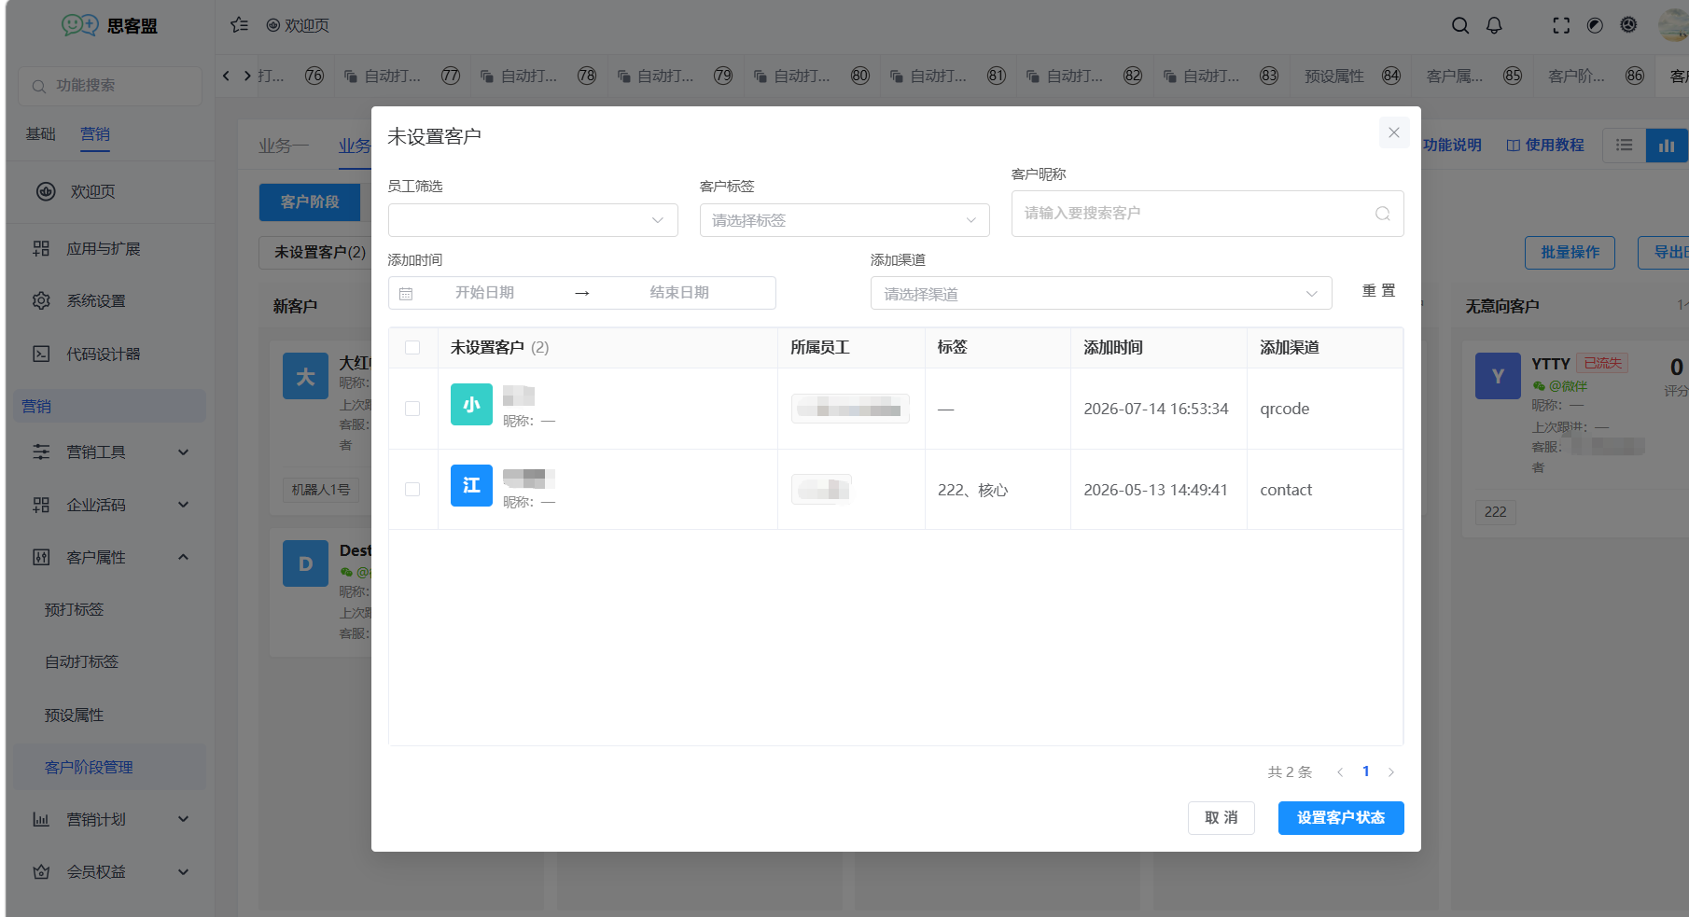Go to previous page arrow in pagination
The image size is (1689, 917).
point(1340,772)
